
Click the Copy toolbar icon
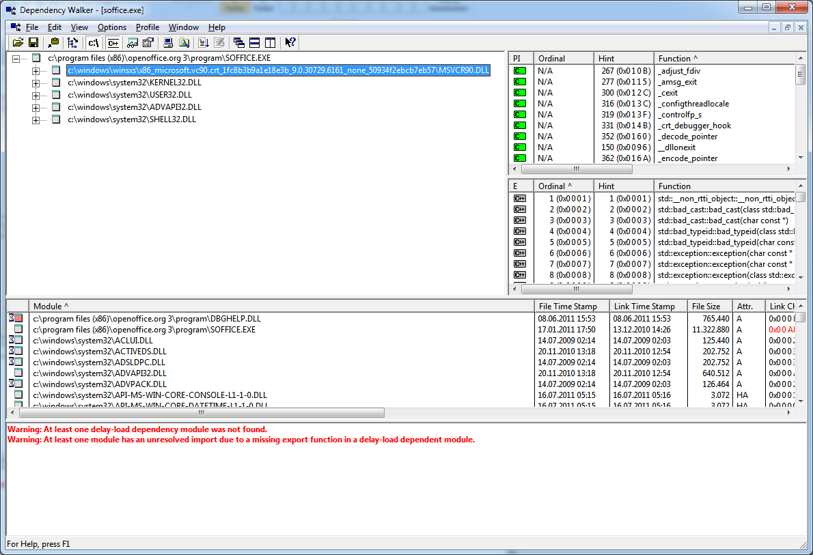point(53,43)
